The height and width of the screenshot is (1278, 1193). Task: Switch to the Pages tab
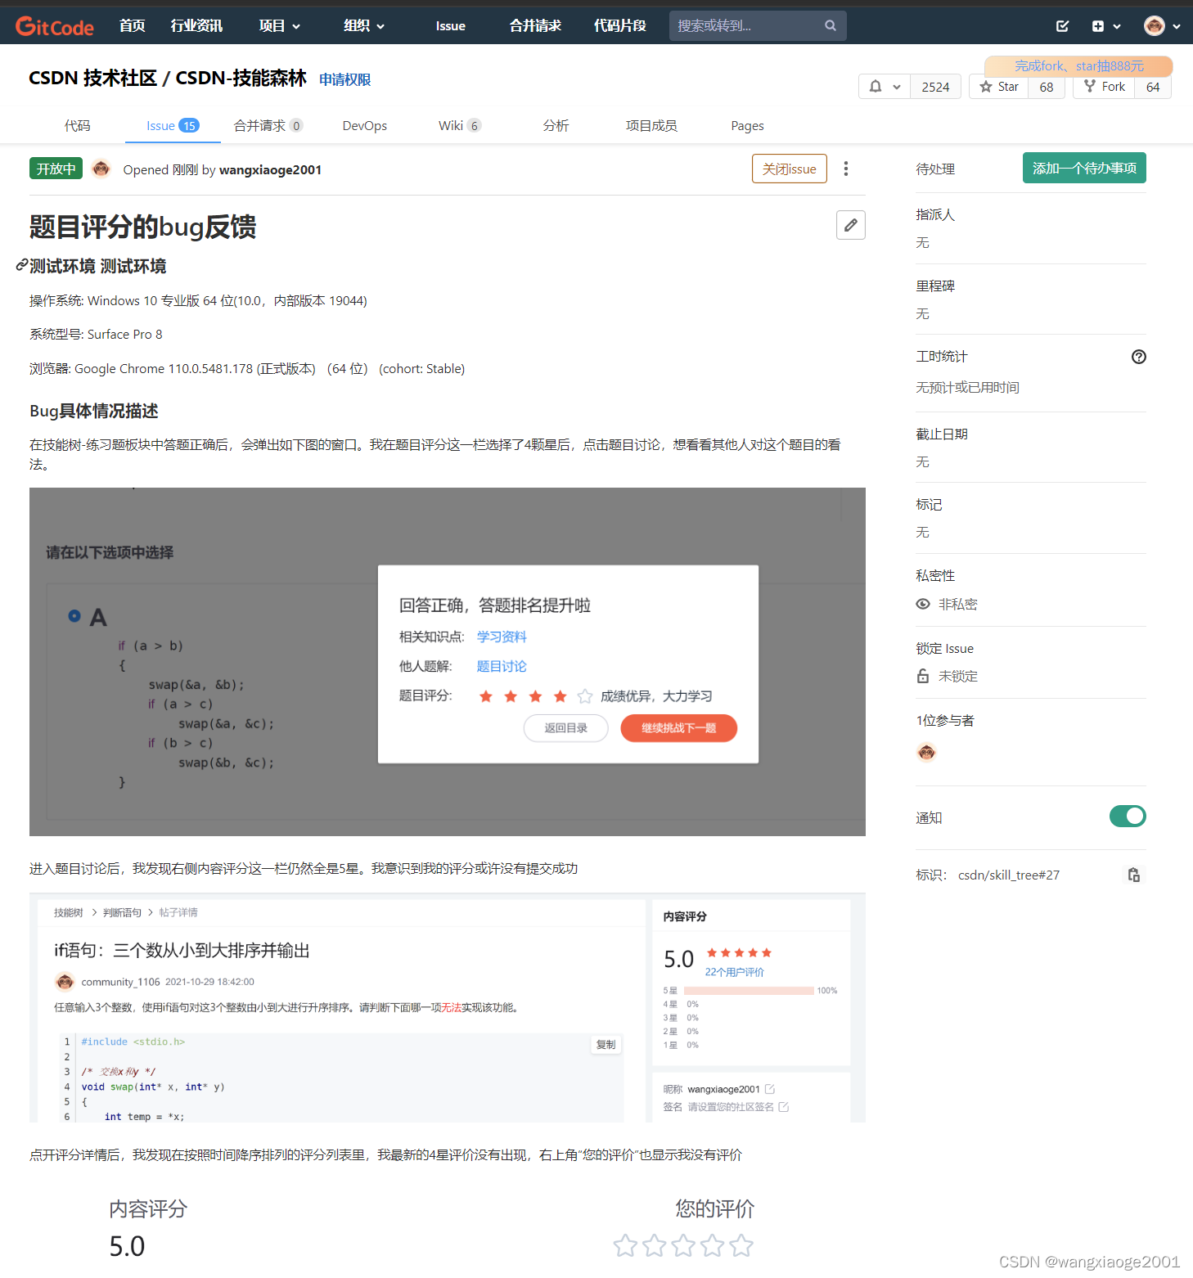pyautogui.click(x=747, y=125)
